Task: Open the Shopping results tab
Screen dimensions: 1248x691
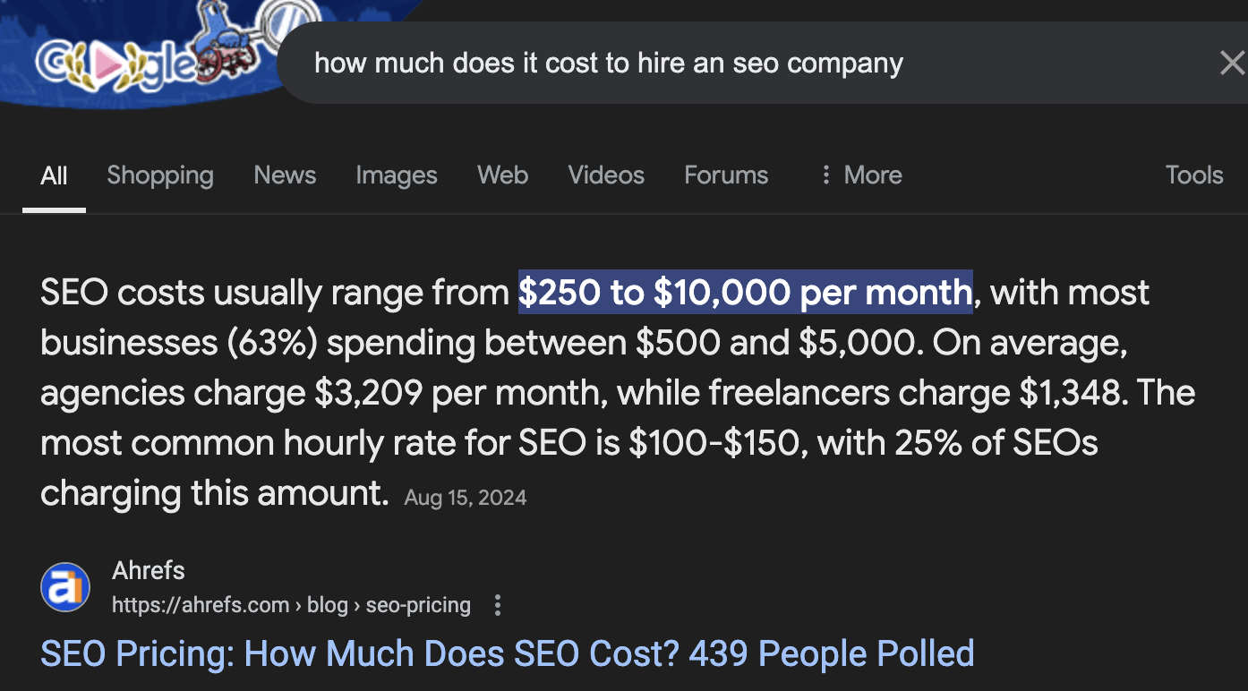Action: (160, 175)
